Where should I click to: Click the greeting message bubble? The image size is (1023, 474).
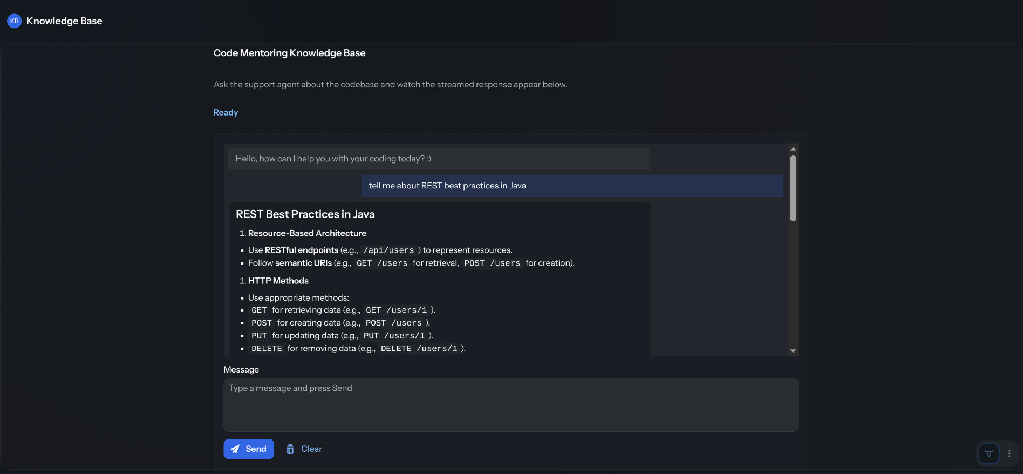pos(439,159)
